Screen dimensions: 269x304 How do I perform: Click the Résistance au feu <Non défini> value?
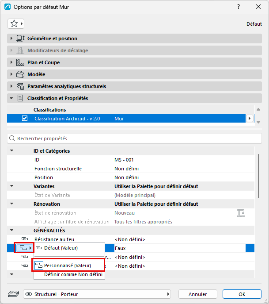point(130,239)
